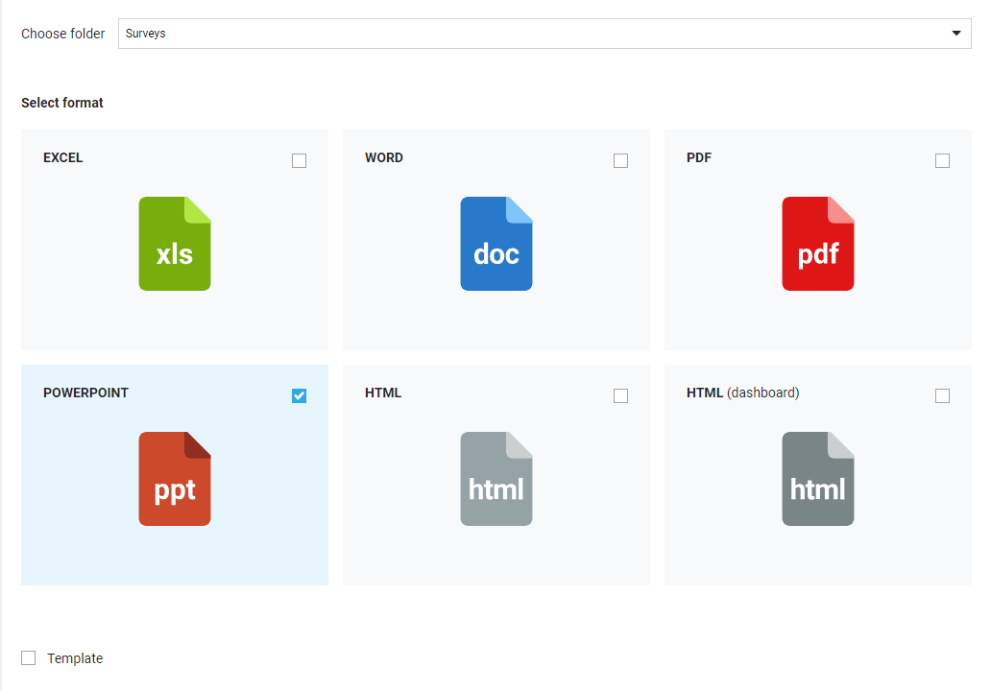Click the HTML card title
The width and height of the screenshot is (991, 691).
pyautogui.click(x=383, y=393)
